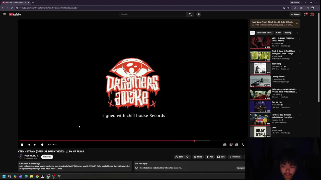The image size is (321, 180).
Task: Go back in the browser
Action: pyautogui.click(x=3, y=8)
